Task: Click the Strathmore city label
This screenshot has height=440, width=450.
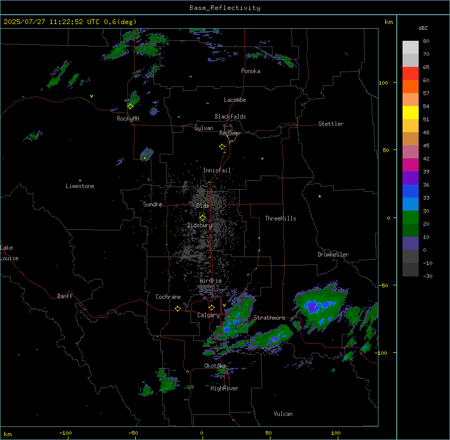Action: 269,318
